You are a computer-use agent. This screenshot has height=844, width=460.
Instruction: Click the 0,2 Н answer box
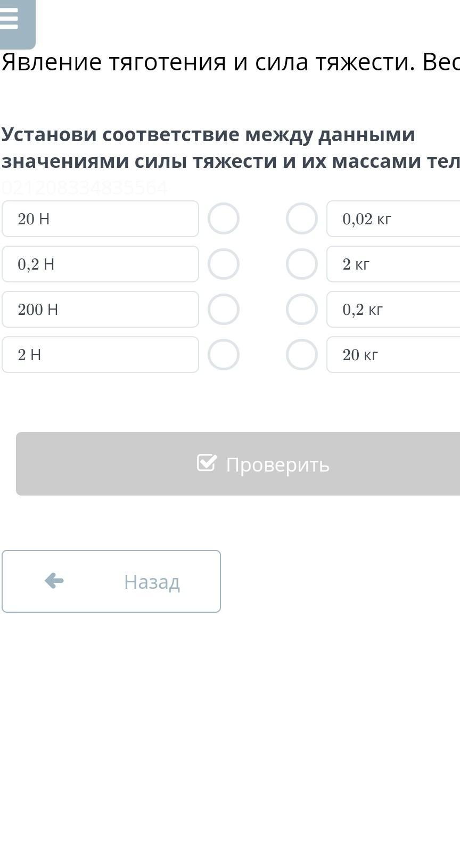coord(100,264)
